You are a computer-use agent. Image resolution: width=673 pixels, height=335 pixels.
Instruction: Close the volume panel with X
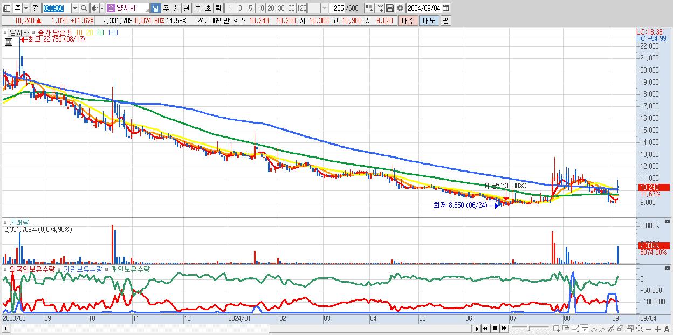pos(668,222)
